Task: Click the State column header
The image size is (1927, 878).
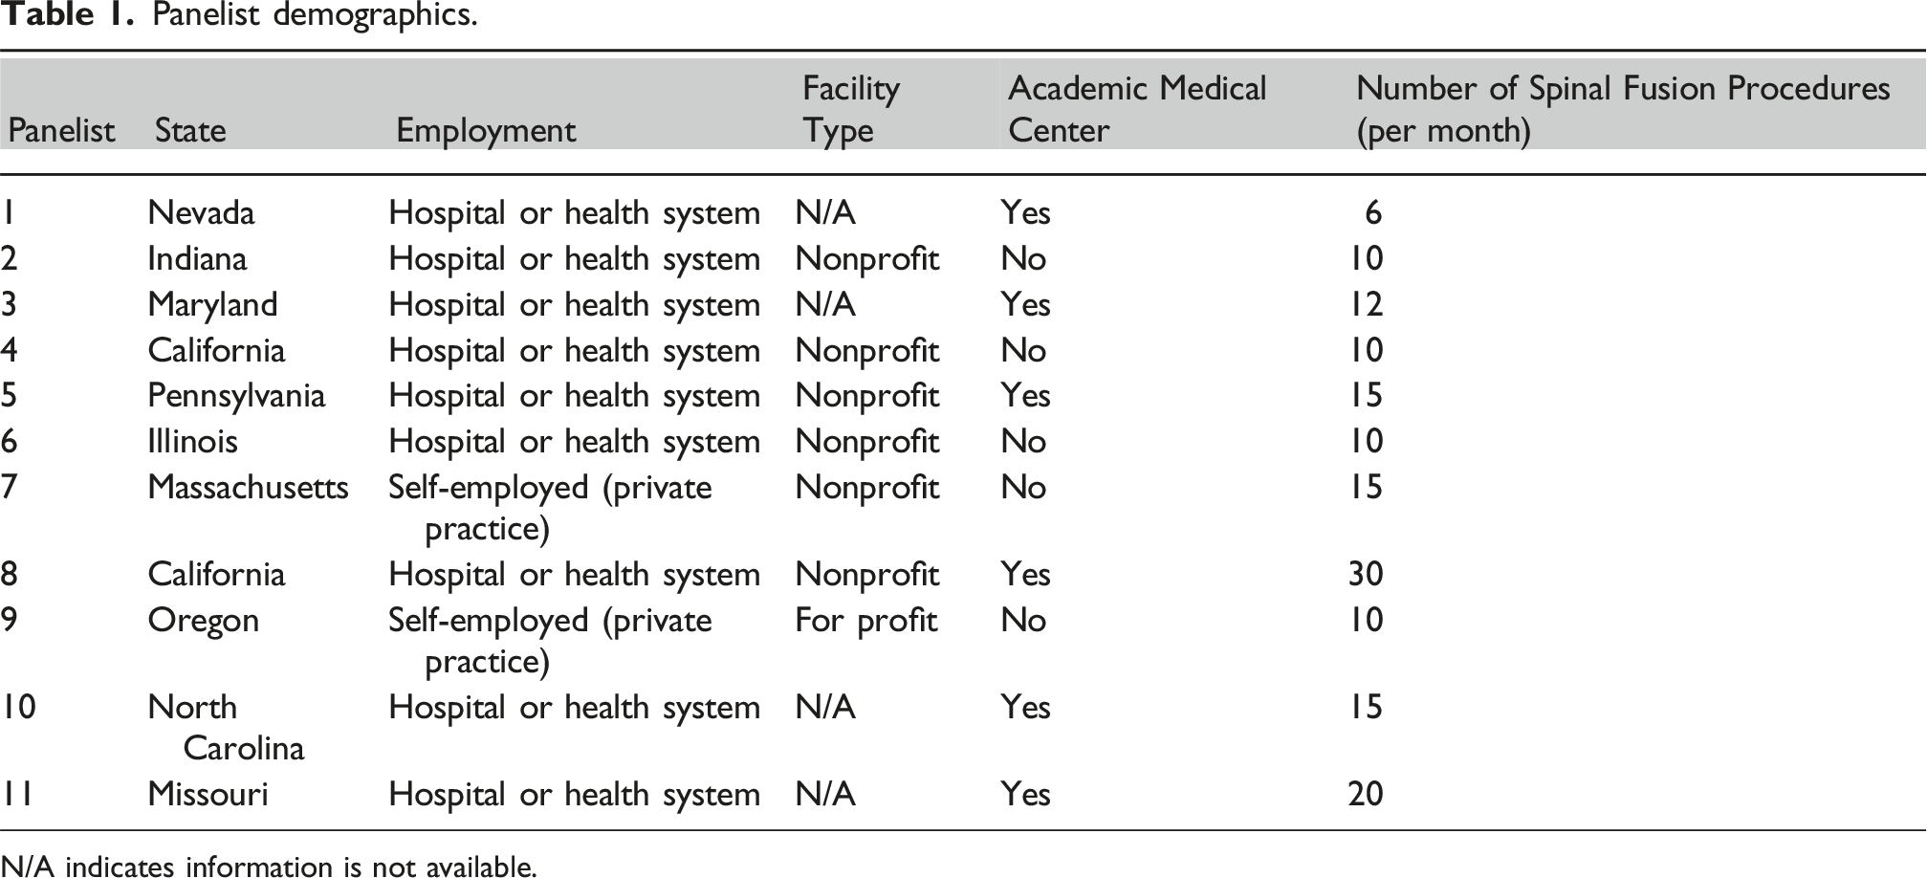Action: pyautogui.click(x=190, y=130)
